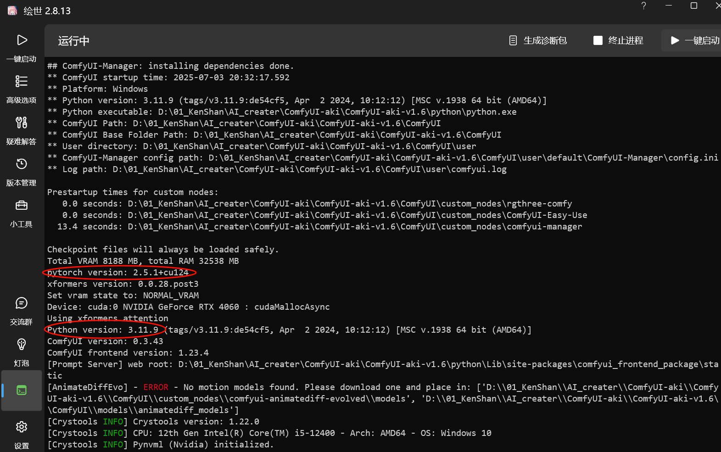The width and height of the screenshot is (721, 452).
Task: Open 交流群 chat bubble icon
Action: click(x=22, y=303)
